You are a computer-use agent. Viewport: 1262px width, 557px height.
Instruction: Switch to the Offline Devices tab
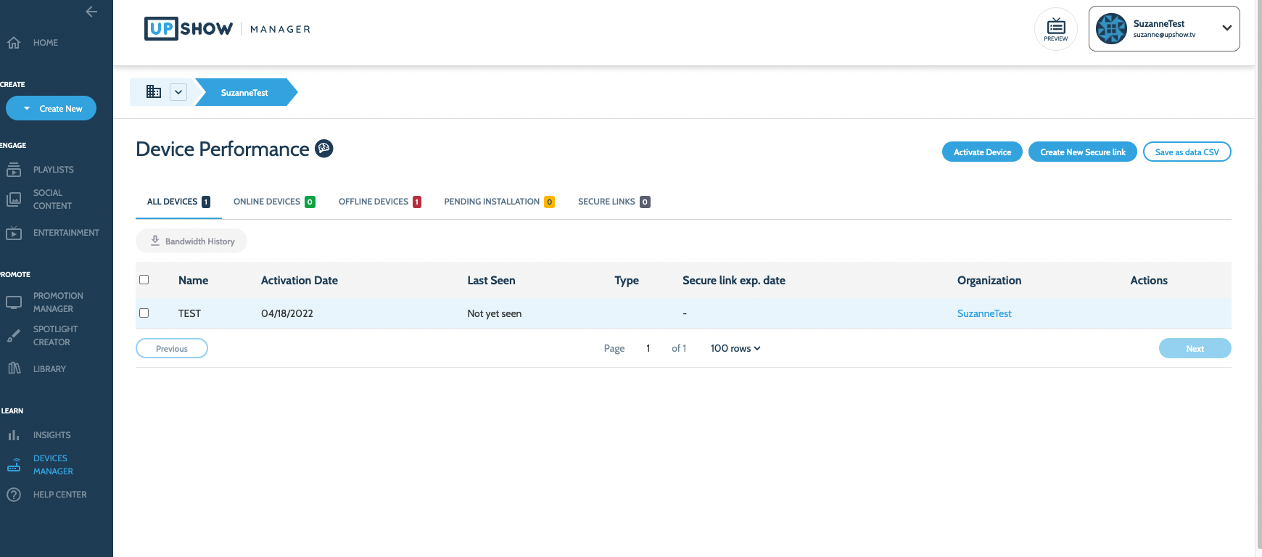(x=379, y=202)
